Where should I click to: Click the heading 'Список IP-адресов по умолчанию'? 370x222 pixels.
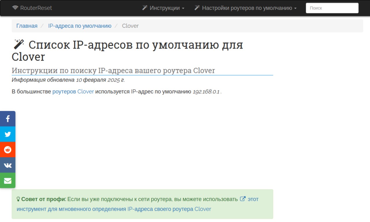(127, 51)
